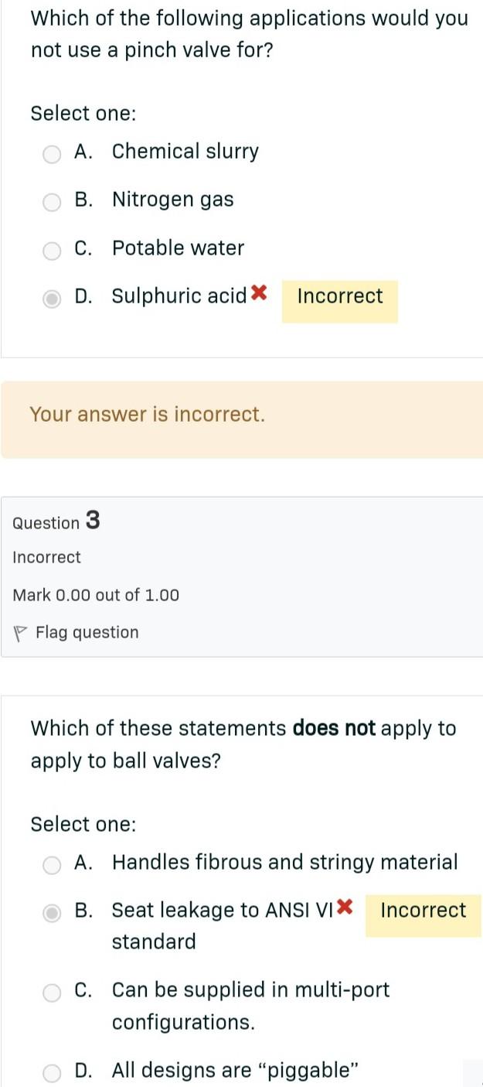Select the Sulphuric acid radio button
483x1087 pixels.
click(51, 298)
